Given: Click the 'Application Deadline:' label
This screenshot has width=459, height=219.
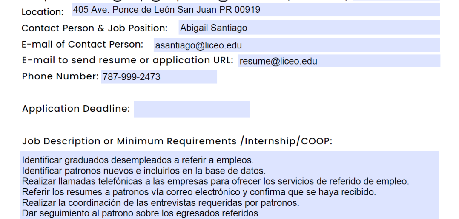Looking at the screenshot, I should point(76,109).
